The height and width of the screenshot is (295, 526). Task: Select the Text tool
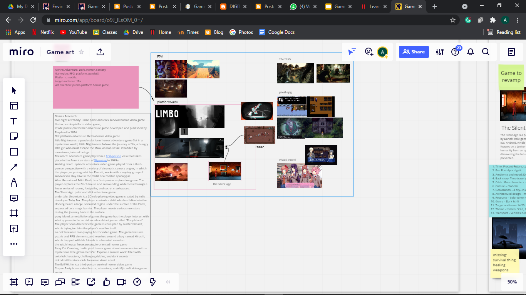14,121
